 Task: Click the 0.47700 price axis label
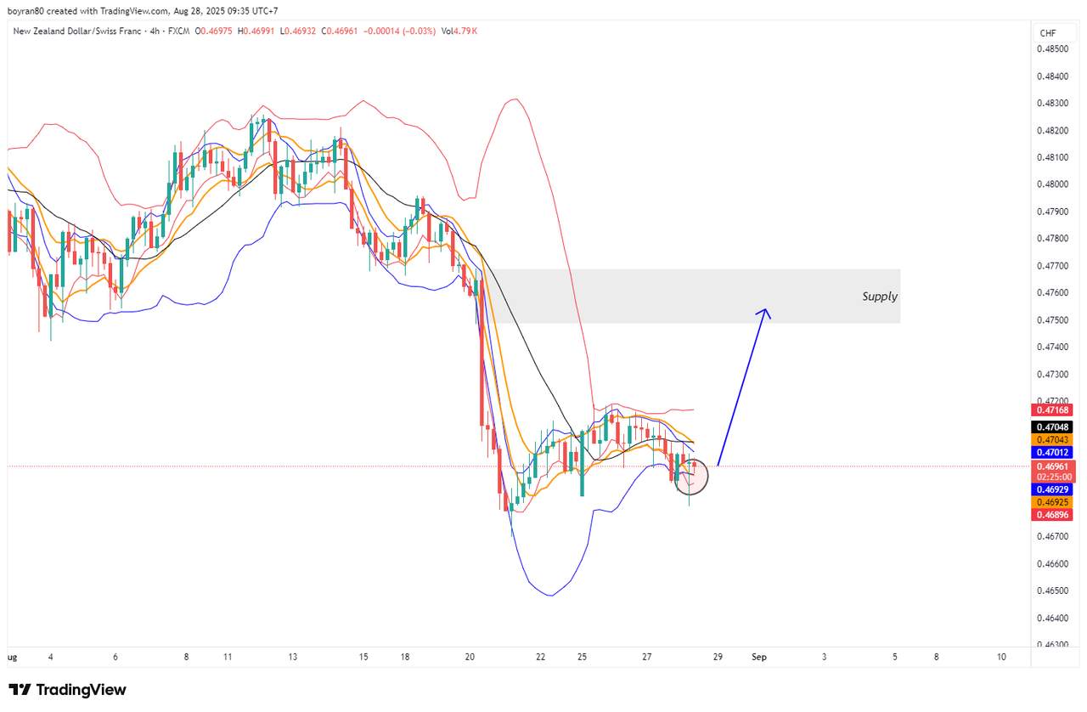(x=1053, y=266)
